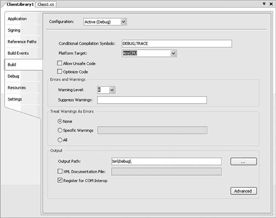Toggle the Optimize Code checkbox
This screenshot has height=218, width=276.
click(60, 71)
